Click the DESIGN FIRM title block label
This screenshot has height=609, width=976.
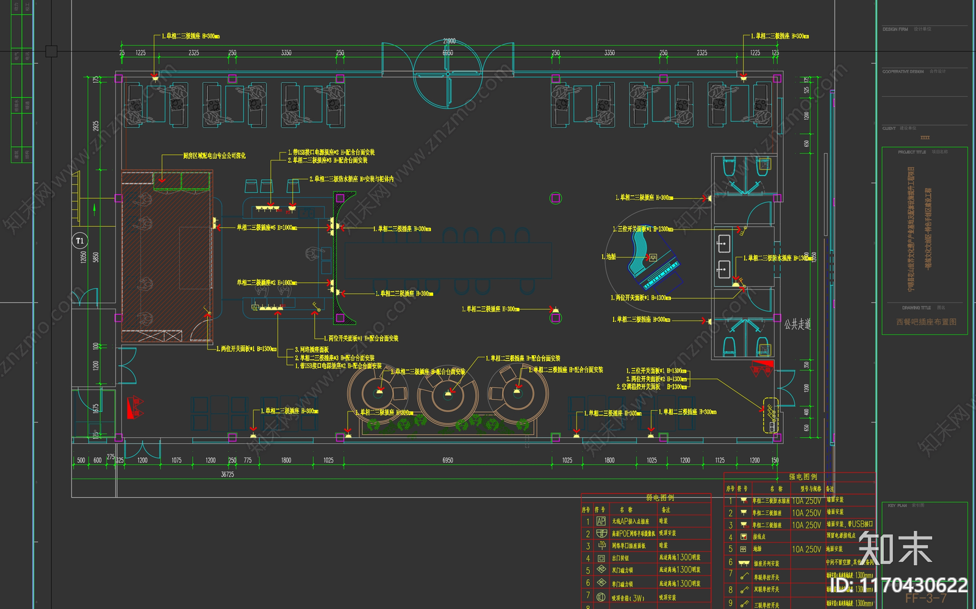pos(895,29)
